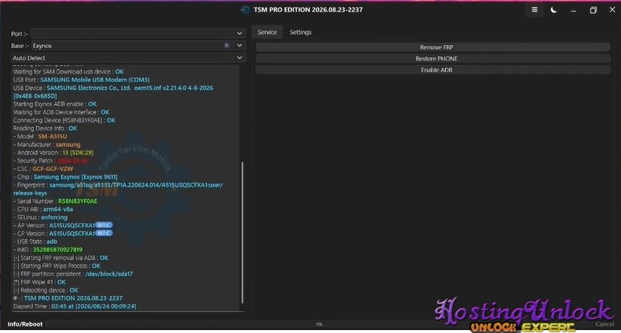Click the Info/Reboot label
Image resolution: width=621 pixels, height=333 pixels.
(x=25, y=324)
